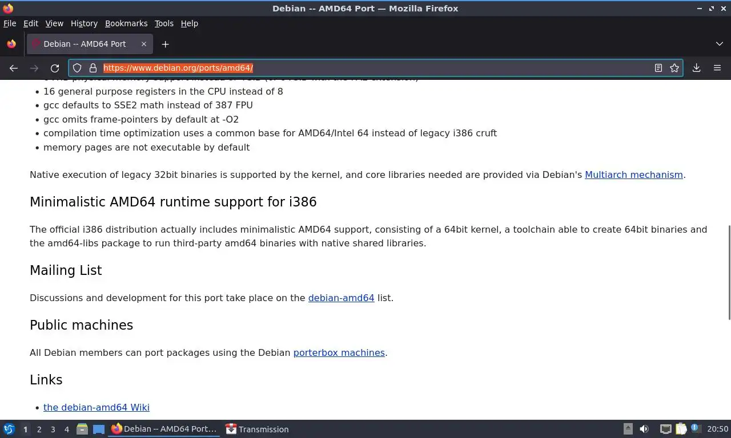Viewport: 731px width, 438px height.
Task: Open the Bookmarks menu
Action: click(126, 23)
